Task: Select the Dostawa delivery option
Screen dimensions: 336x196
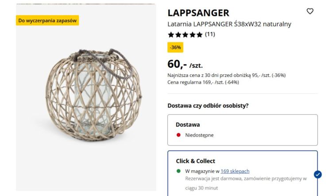Action: coord(242,130)
